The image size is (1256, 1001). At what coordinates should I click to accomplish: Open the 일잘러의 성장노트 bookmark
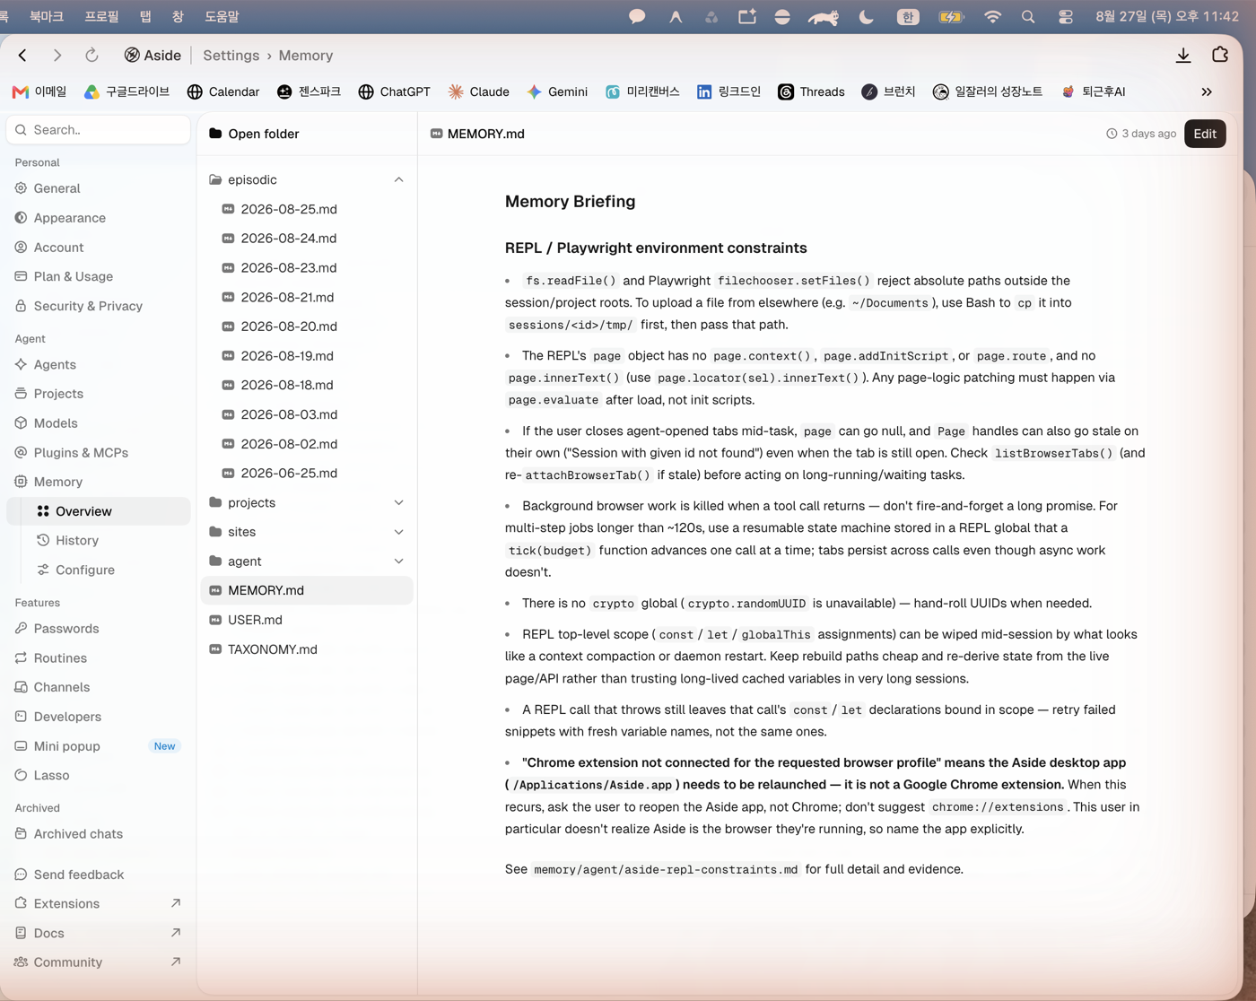pos(988,91)
